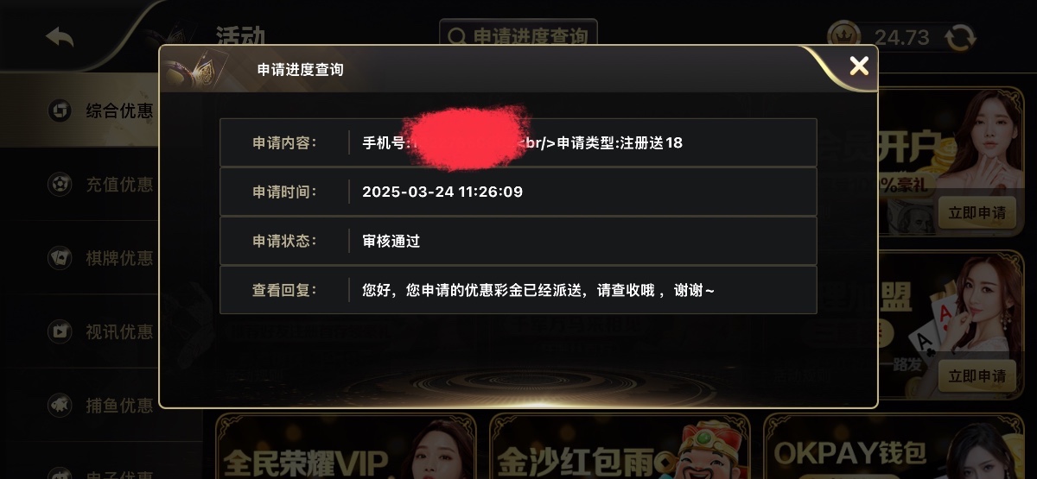Open the OKPAY钱包 banner
The height and width of the screenshot is (479, 1037).
[894, 446]
